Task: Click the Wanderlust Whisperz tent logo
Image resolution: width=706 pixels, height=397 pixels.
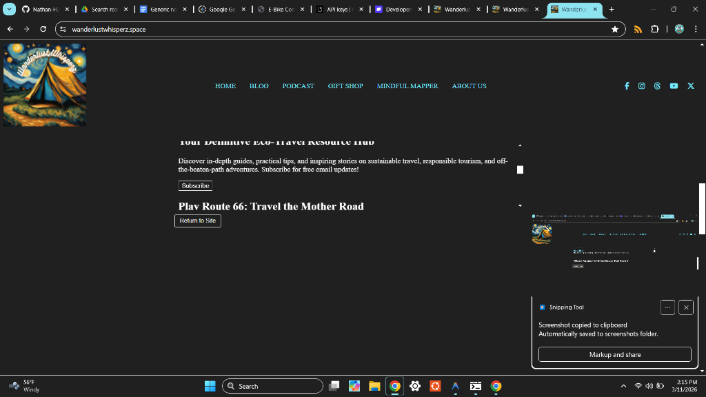Action: (45, 85)
